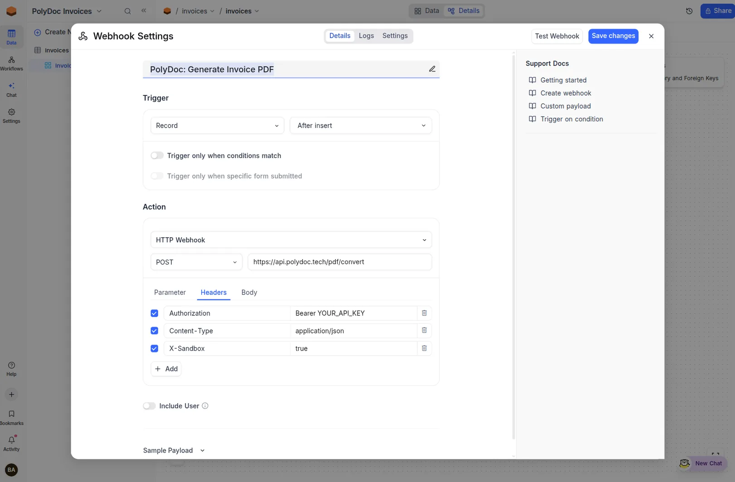This screenshot has height=482, width=735.
Task: Delete the X-Sandbox header row
Action: [424, 348]
